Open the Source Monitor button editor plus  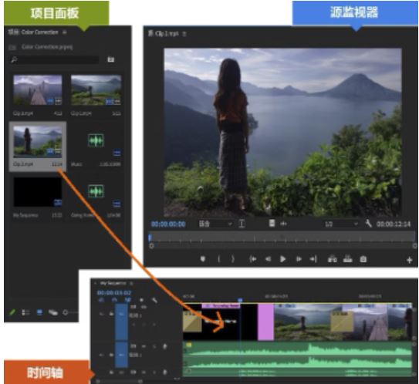click(410, 260)
